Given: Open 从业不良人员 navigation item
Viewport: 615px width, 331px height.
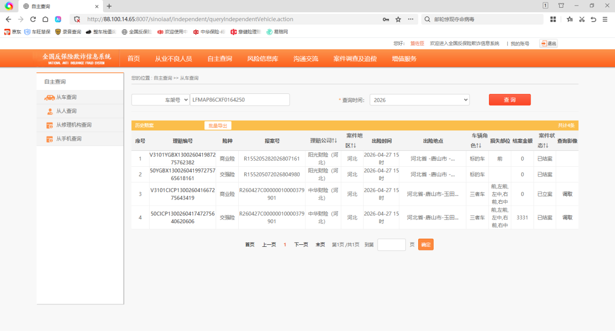Looking at the screenshot, I should pyautogui.click(x=173, y=59).
